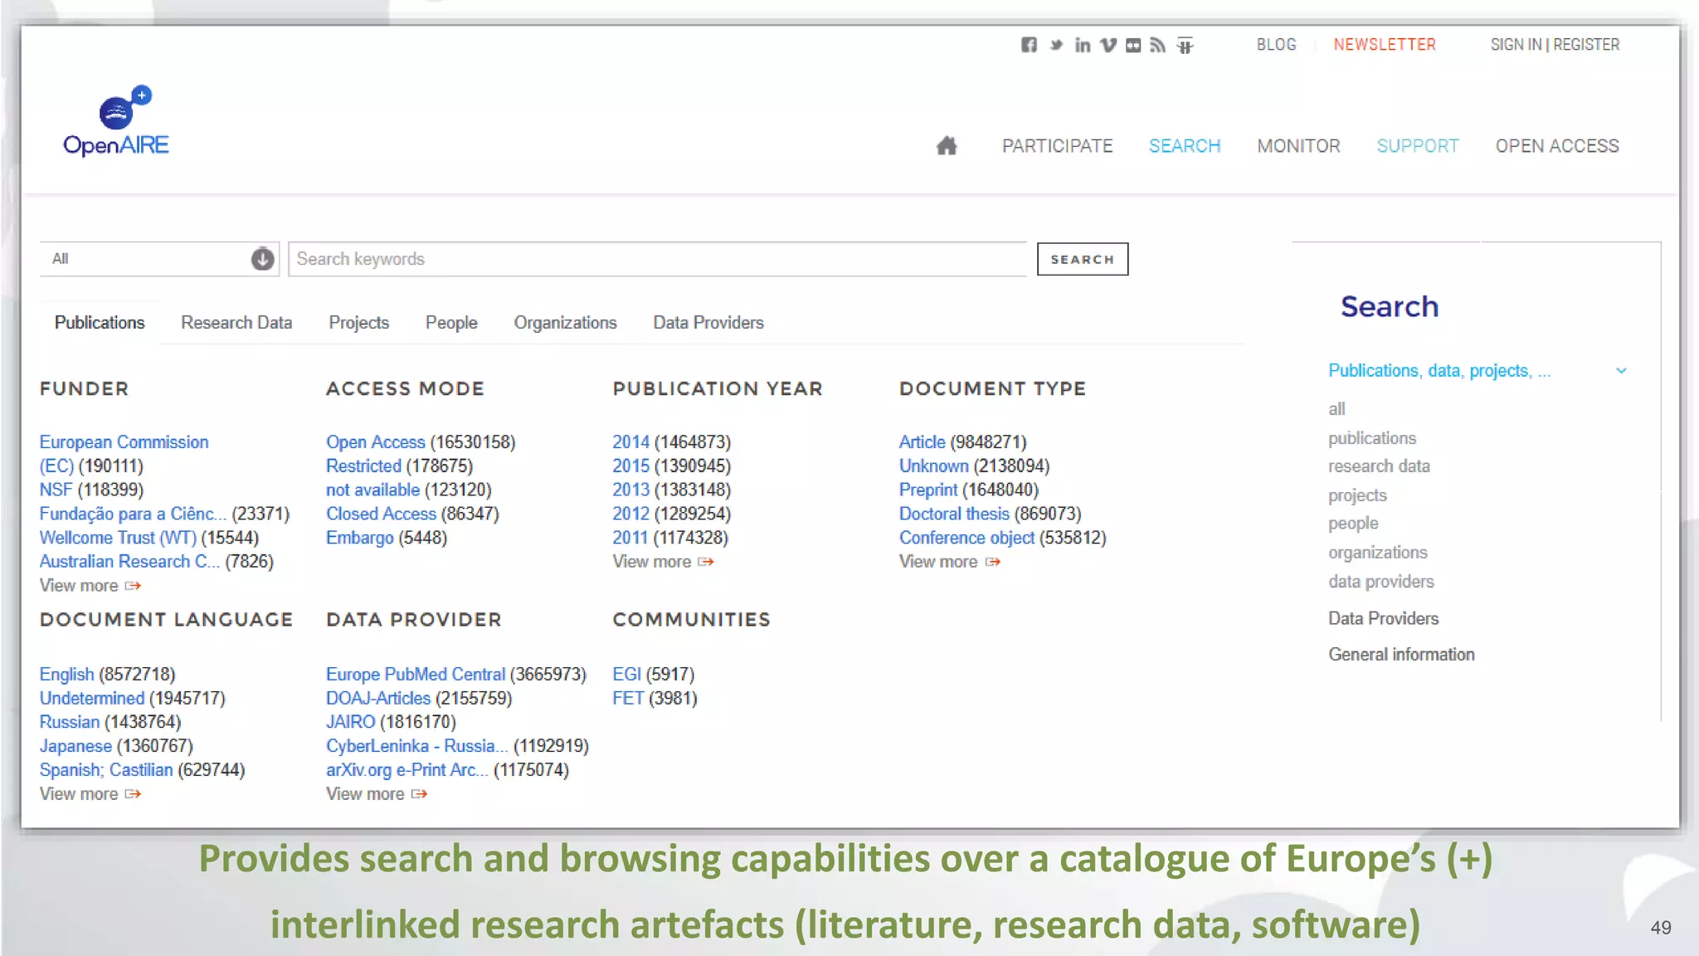Go to home via house icon

pyautogui.click(x=947, y=146)
